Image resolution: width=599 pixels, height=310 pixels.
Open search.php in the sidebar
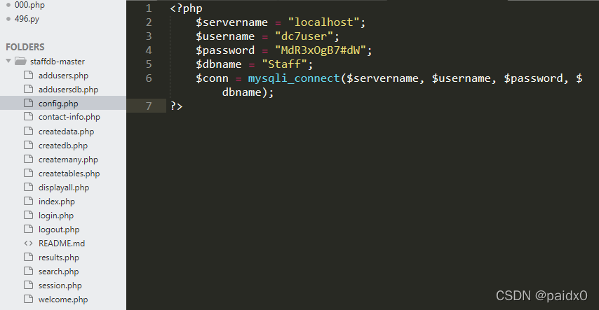tap(58, 272)
